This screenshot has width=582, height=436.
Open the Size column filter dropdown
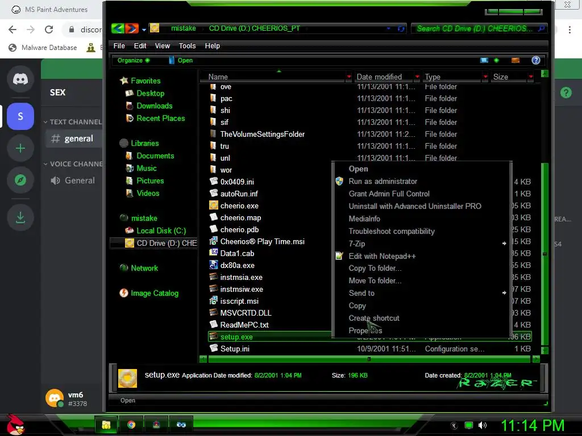(531, 77)
